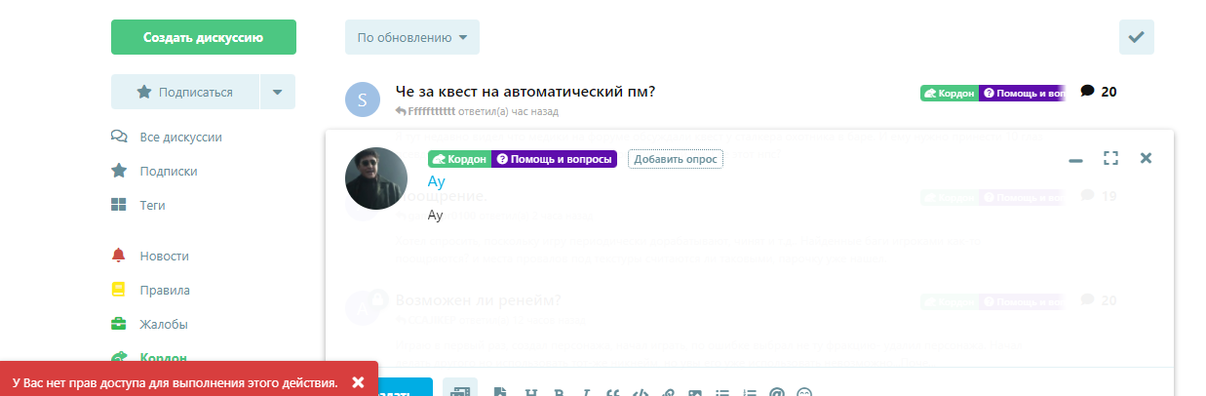Image resolution: width=1206 pixels, height=396 pixels.
Task: Click Кордон tag on first discussion
Action: [x=950, y=93]
